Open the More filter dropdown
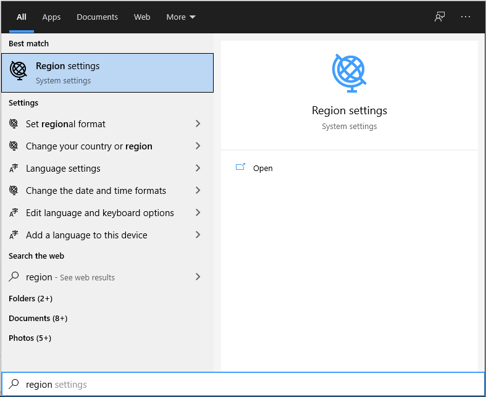 [x=181, y=17]
